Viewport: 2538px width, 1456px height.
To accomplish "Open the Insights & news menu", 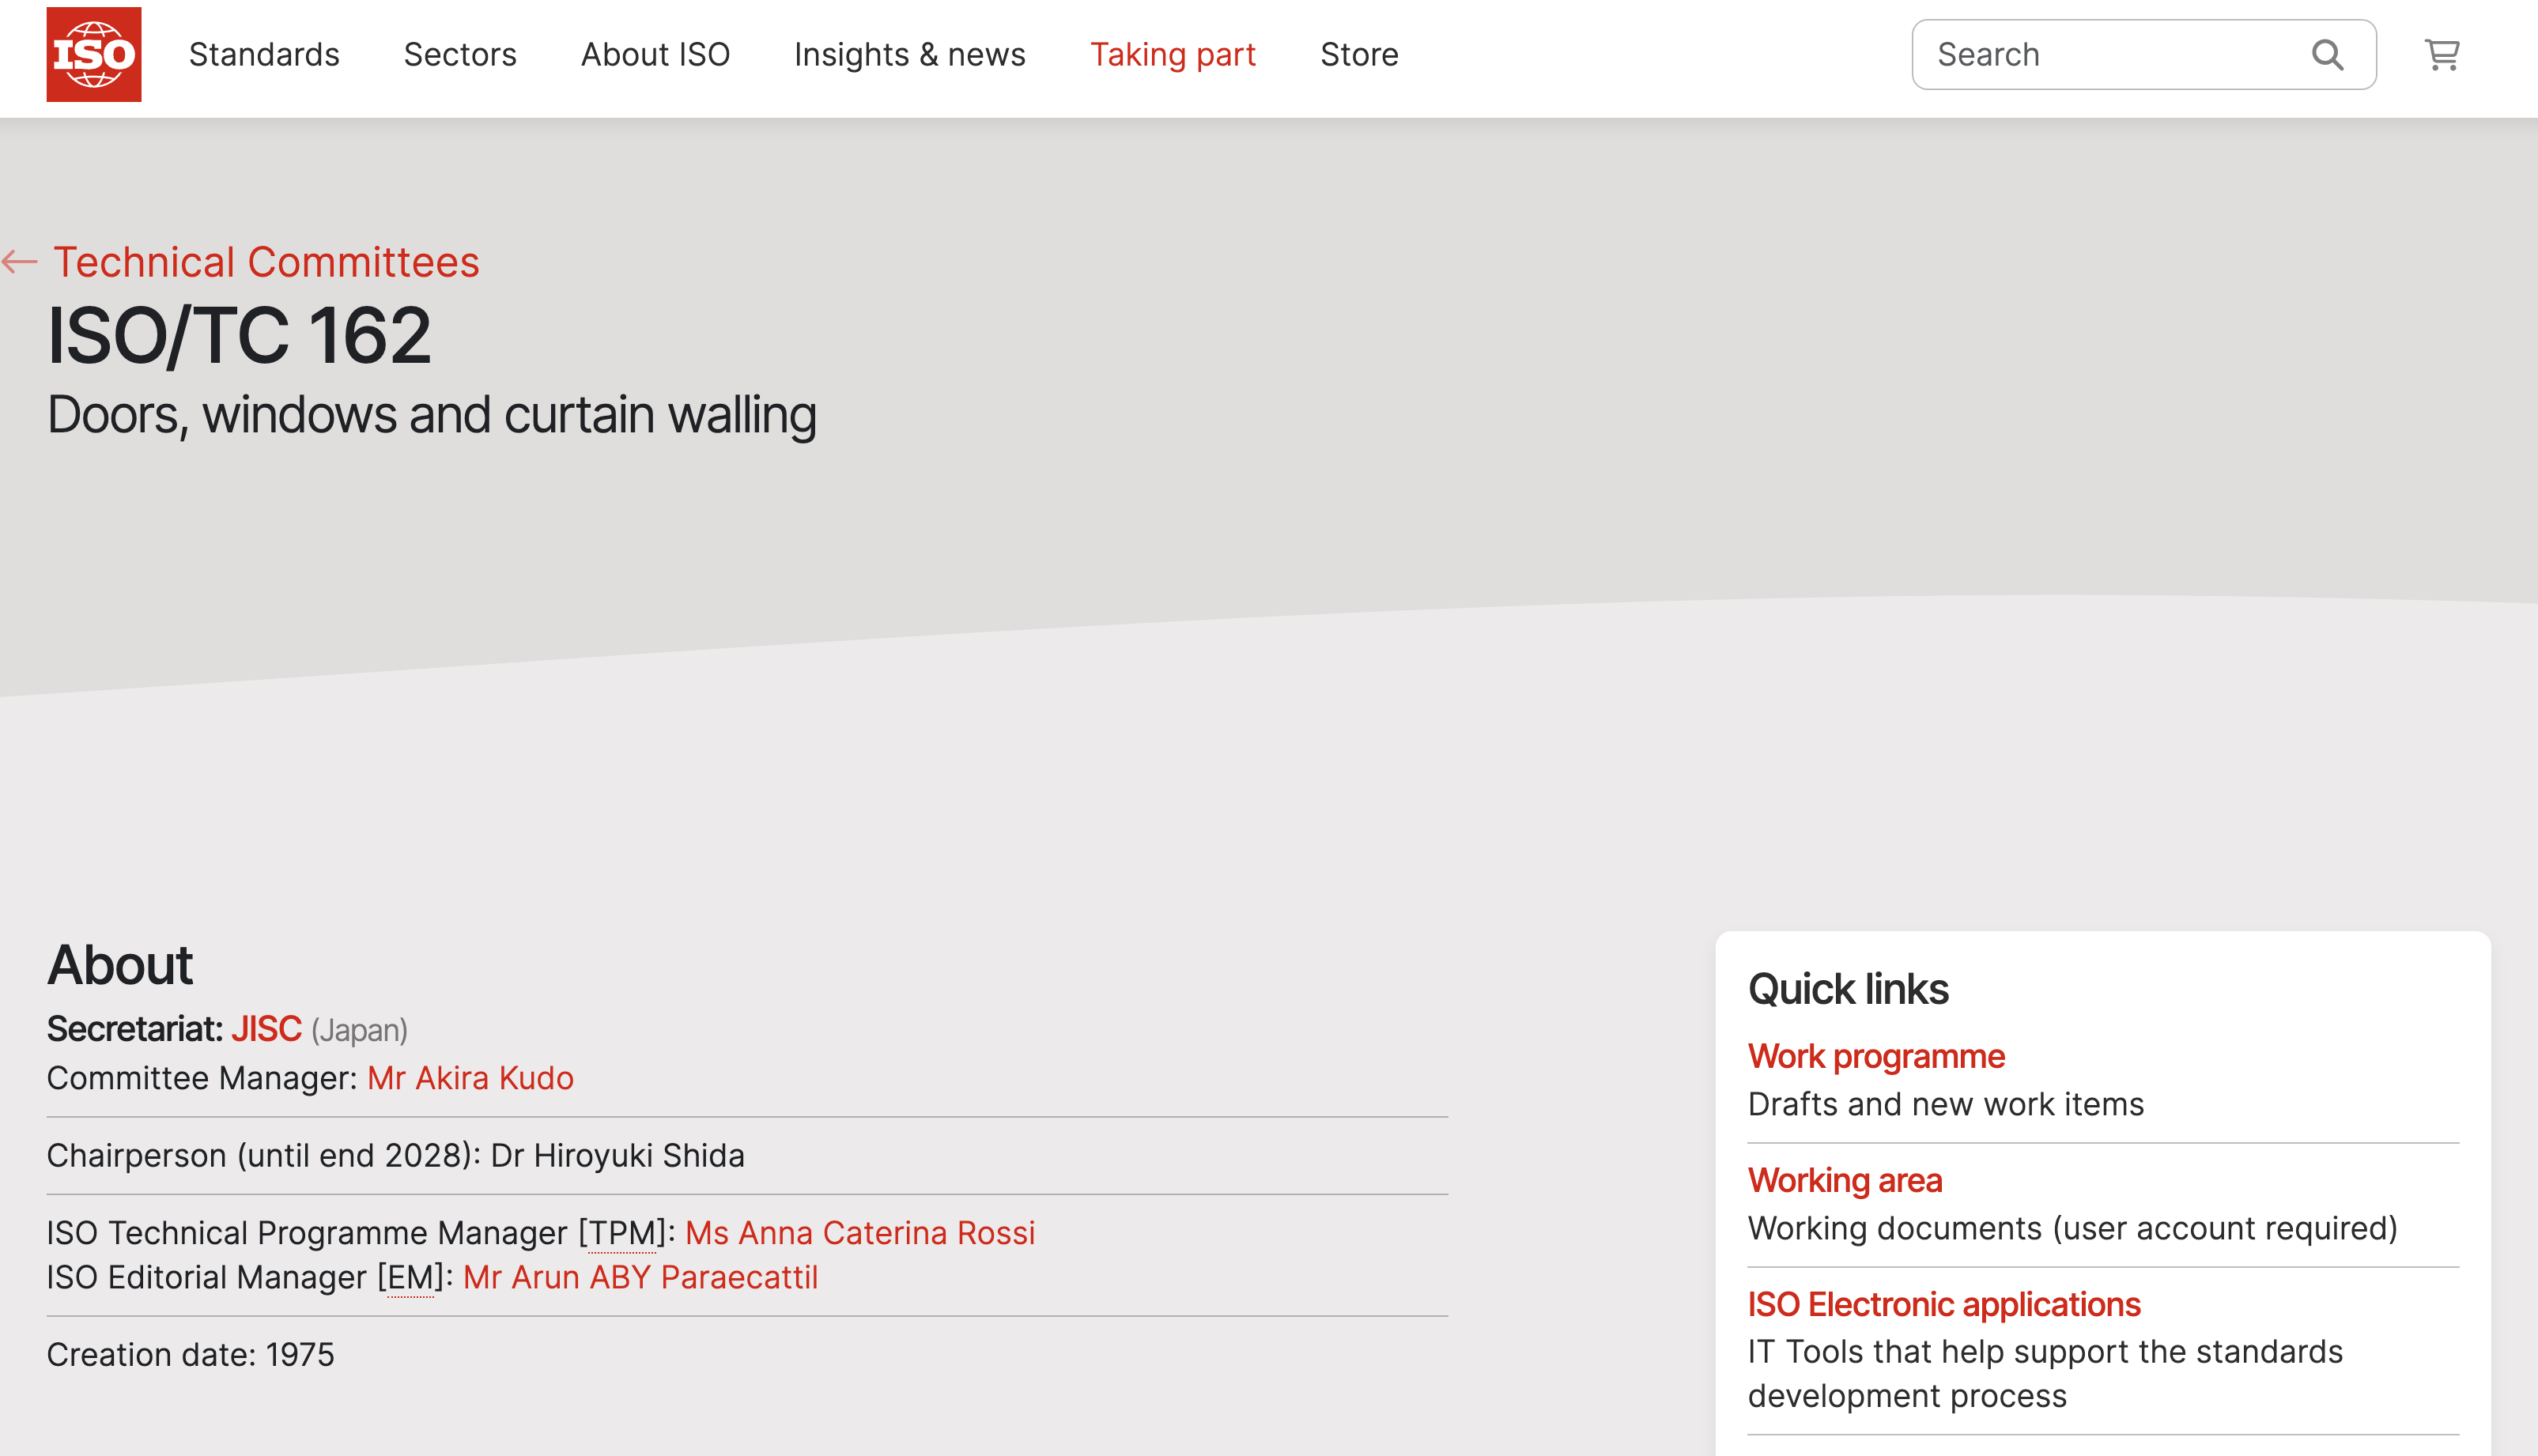I will [909, 54].
